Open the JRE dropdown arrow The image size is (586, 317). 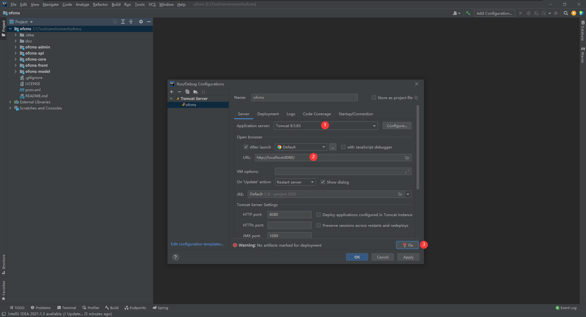coord(408,194)
